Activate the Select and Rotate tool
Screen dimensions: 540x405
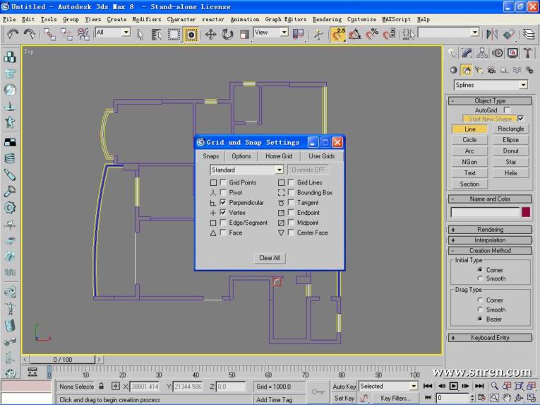227,34
